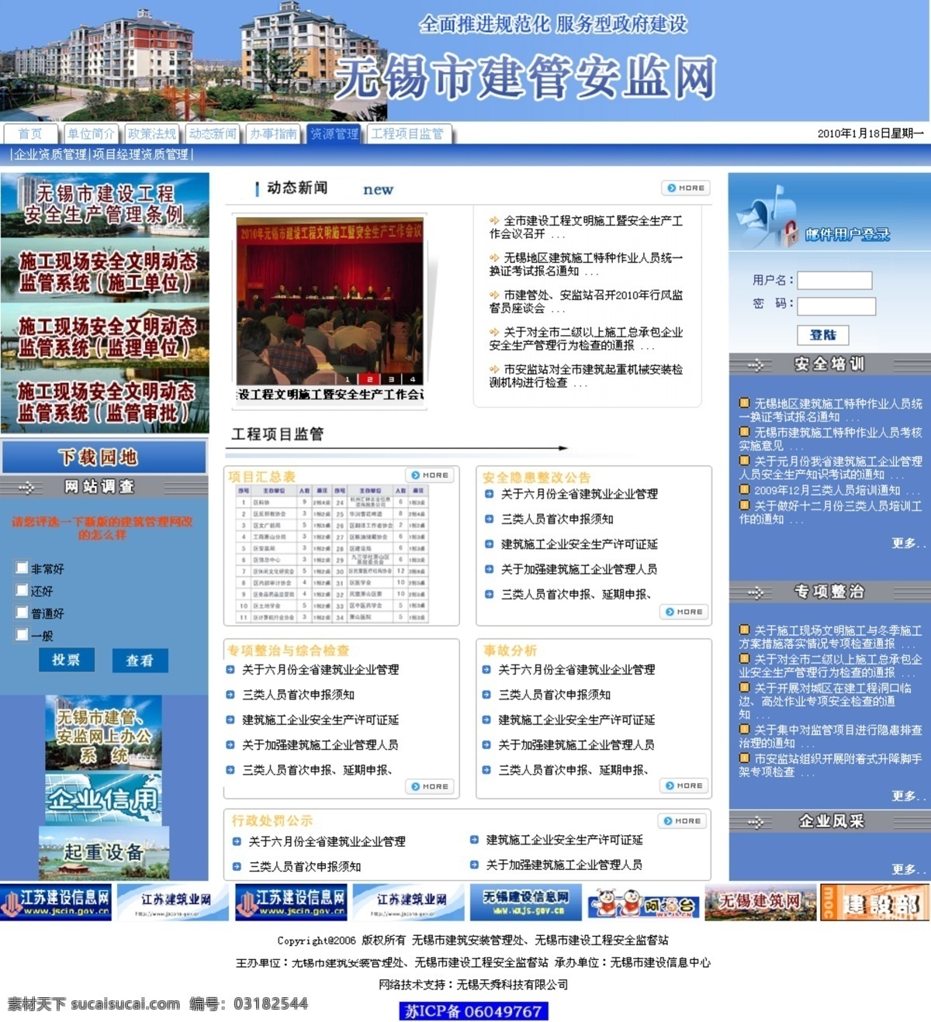Select news slide number 4
This screenshot has height=1022, width=931.
coord(413,379)
